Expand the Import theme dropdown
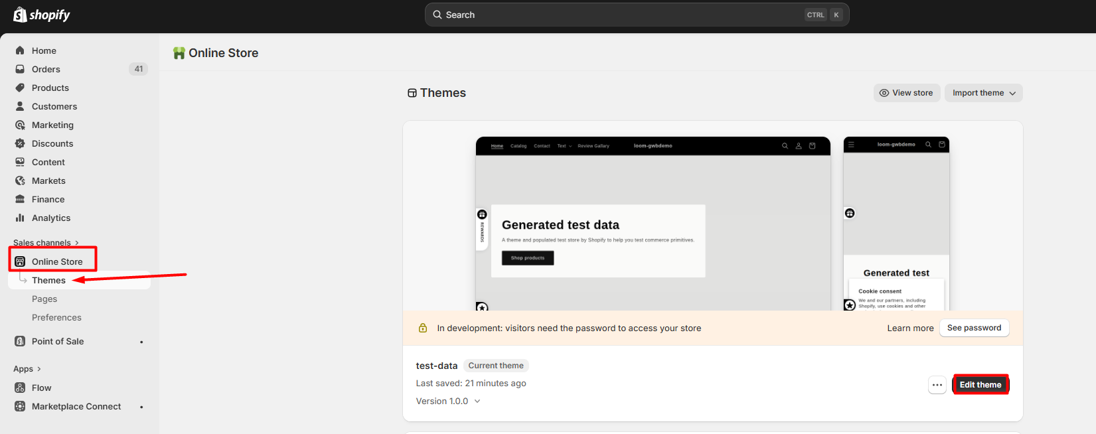1096x434 pixels. [983, 93]
